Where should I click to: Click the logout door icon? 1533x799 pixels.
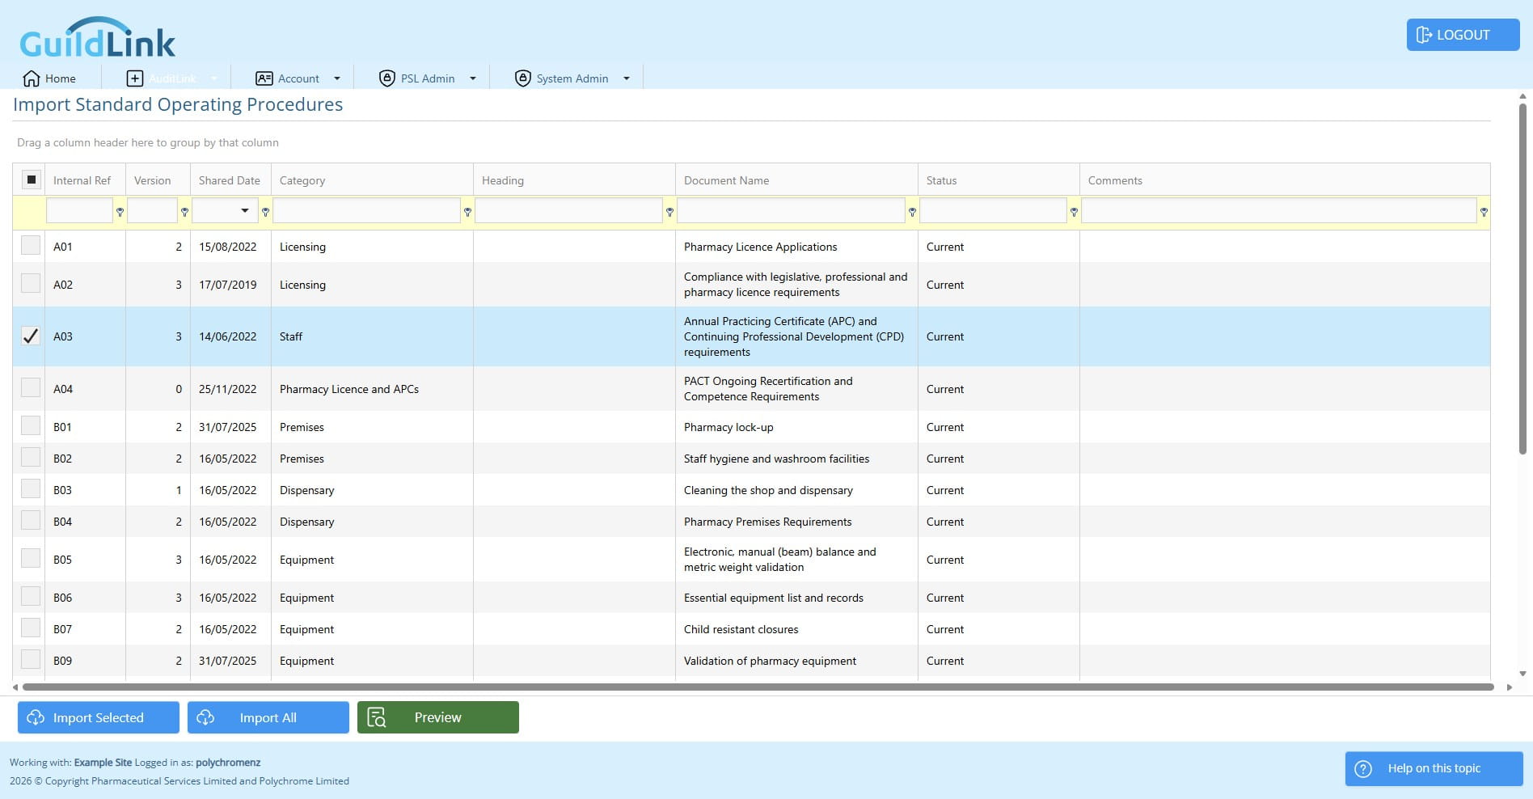click(x=1425, y=35)
